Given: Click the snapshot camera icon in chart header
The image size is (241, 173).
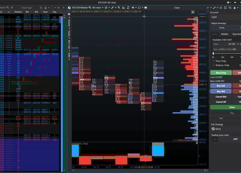Looking at the screenshot, I should (221, 8).
